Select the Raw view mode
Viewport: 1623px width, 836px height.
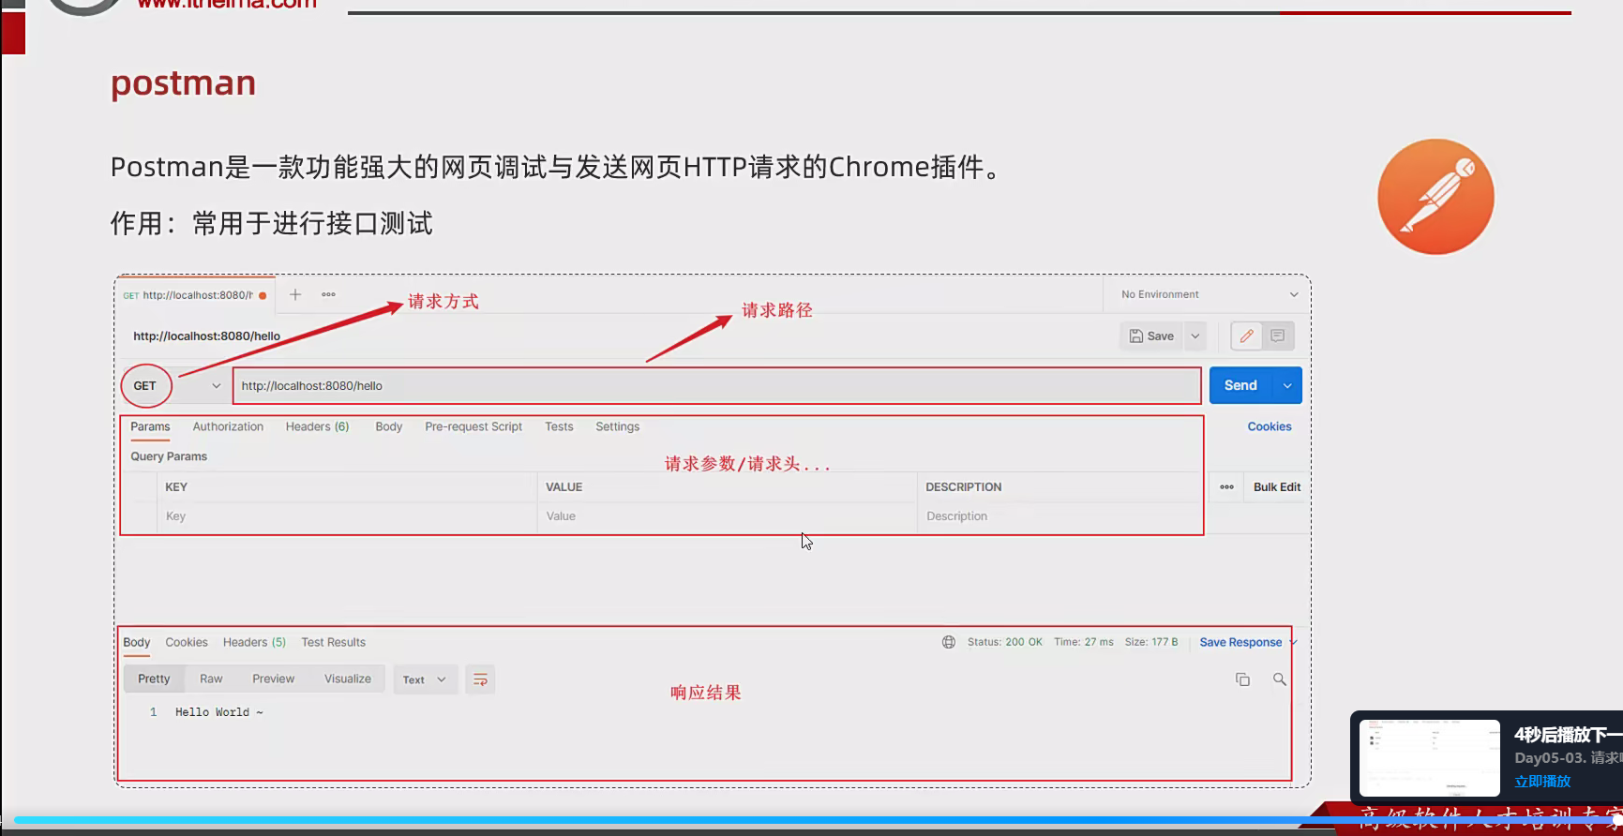click(211, 679)
